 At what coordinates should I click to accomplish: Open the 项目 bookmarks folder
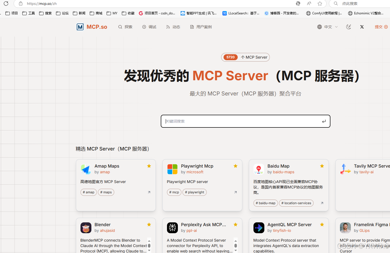12,13
